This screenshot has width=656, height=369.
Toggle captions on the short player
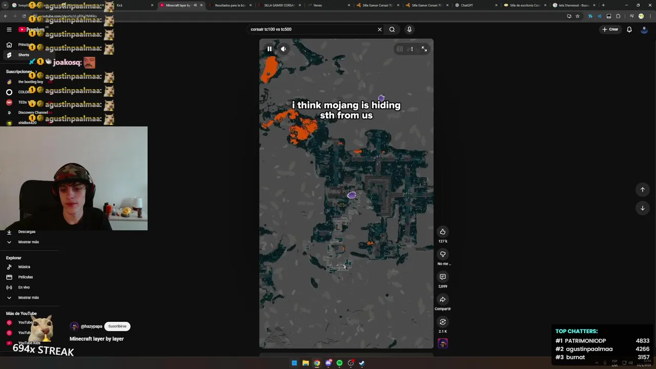click(399, 49)
